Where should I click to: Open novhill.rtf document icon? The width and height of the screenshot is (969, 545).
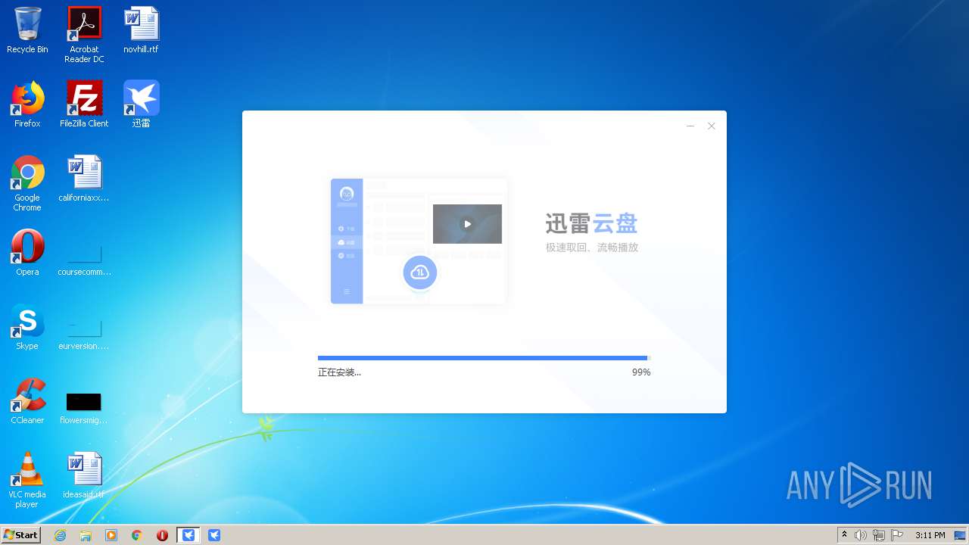pyautogui.click(x=141, y=30)
